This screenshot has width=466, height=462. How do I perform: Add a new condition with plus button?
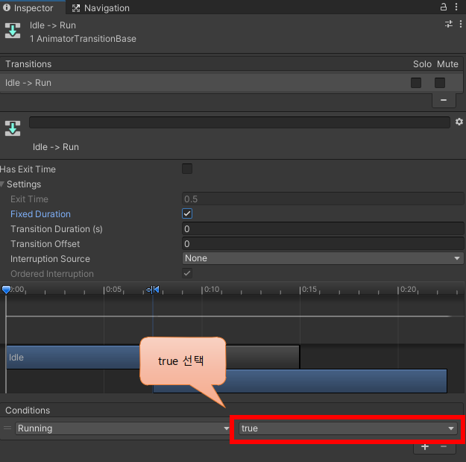tap(425, 447)
